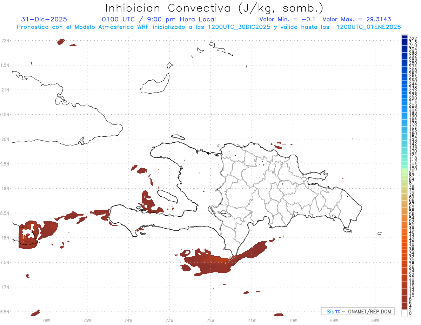
Task: Click the "70W" longitude label
Action: click(293, 320)
